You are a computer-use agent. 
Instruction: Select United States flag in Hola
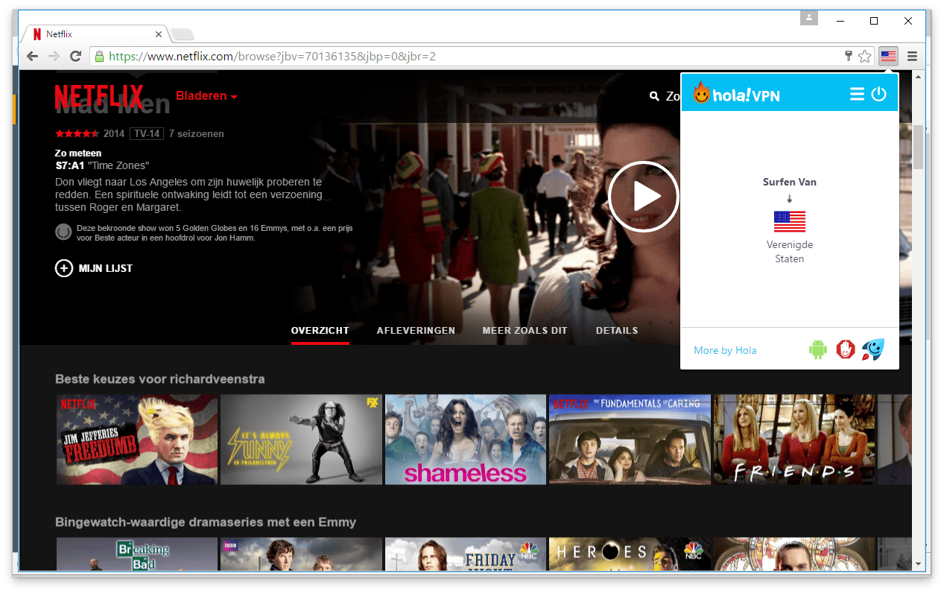click(x=790, y=221)
